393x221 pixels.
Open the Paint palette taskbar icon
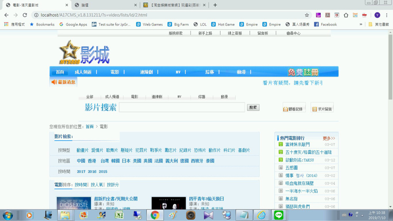tap(173, 215)
